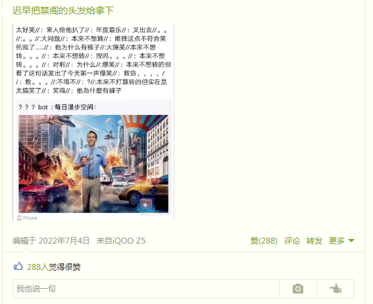Image resolution: width=373 pixels, height=304 pixels.
Task: Click the helicopter in the movie poster
Action: [109, 135]
